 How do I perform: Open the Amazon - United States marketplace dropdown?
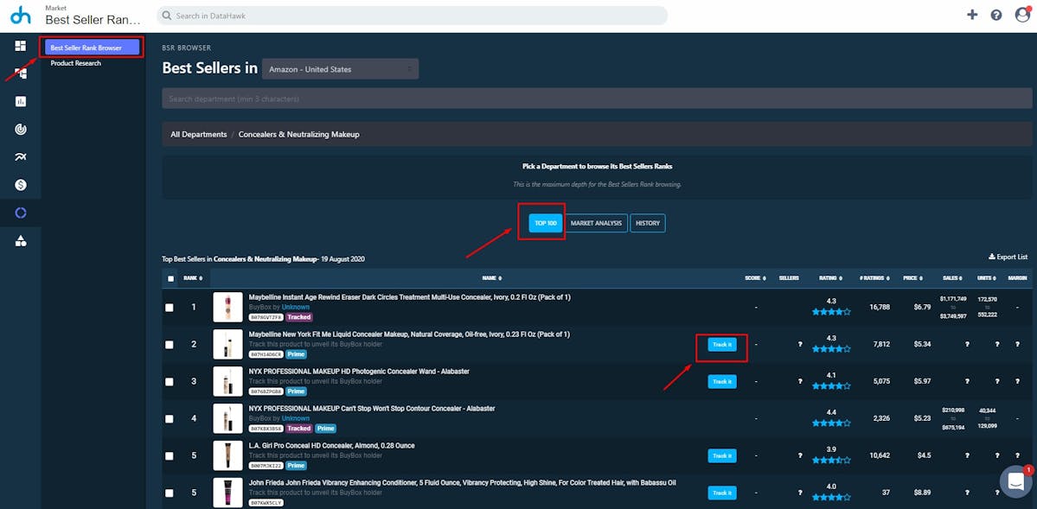(340, 69)
